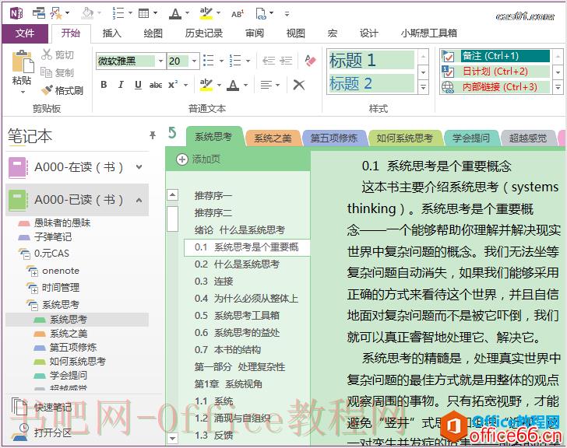The image size is (567, 448).
Task: Pin the notebook pane
Action: [153, 135]
